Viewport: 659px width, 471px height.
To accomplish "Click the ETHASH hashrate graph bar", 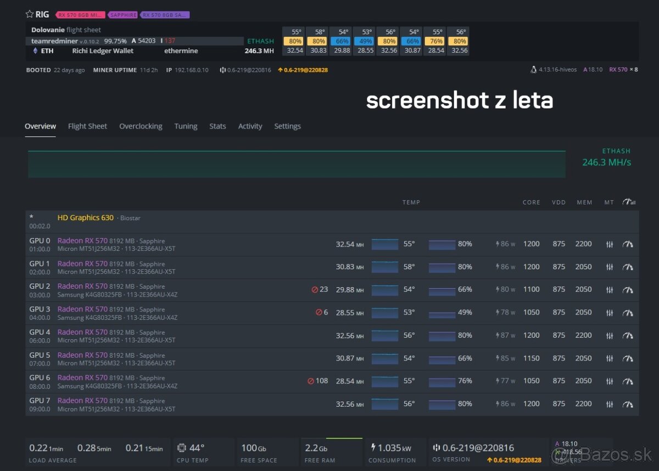I will (x=297, y=164).
